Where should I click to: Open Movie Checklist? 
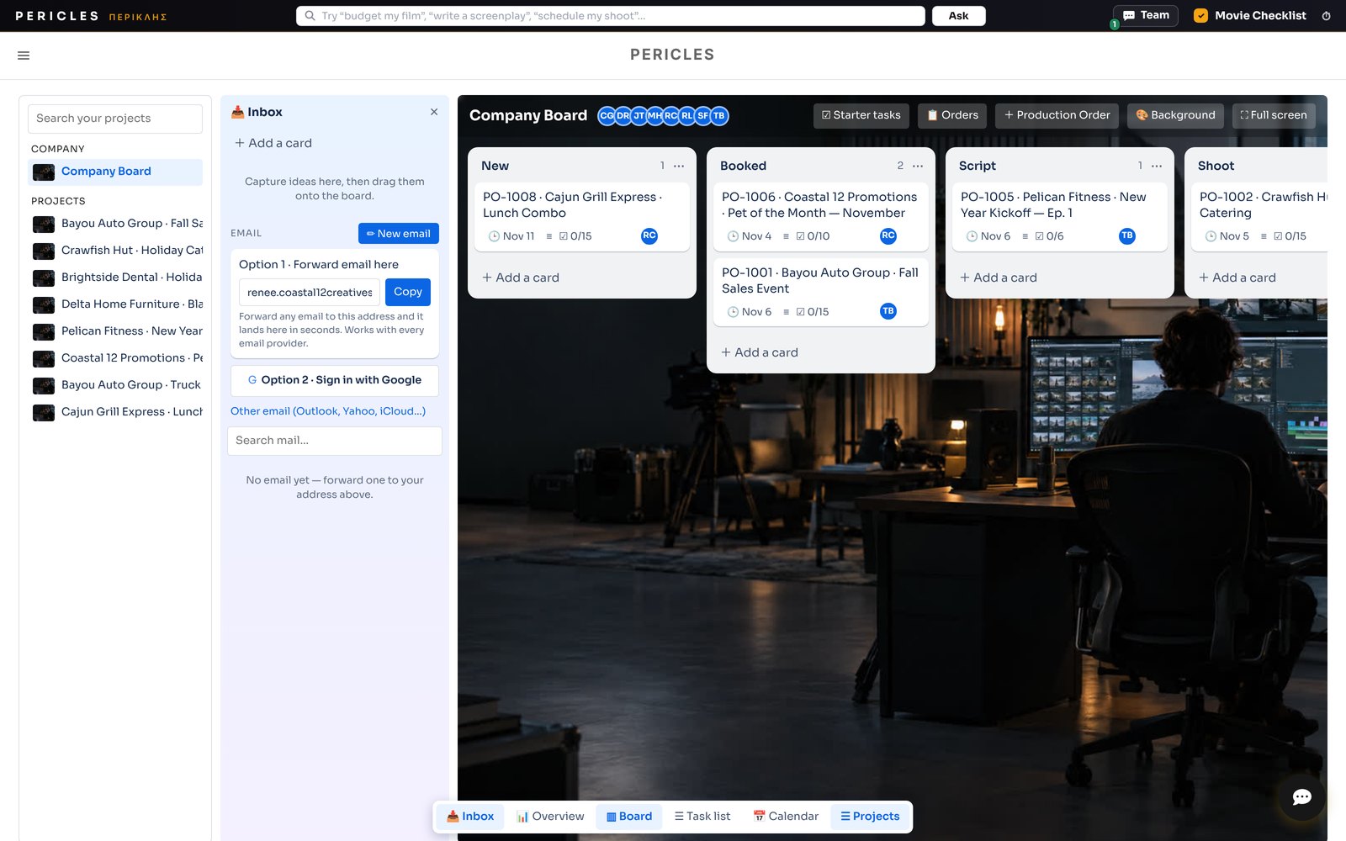click(x=1250, y=16)
